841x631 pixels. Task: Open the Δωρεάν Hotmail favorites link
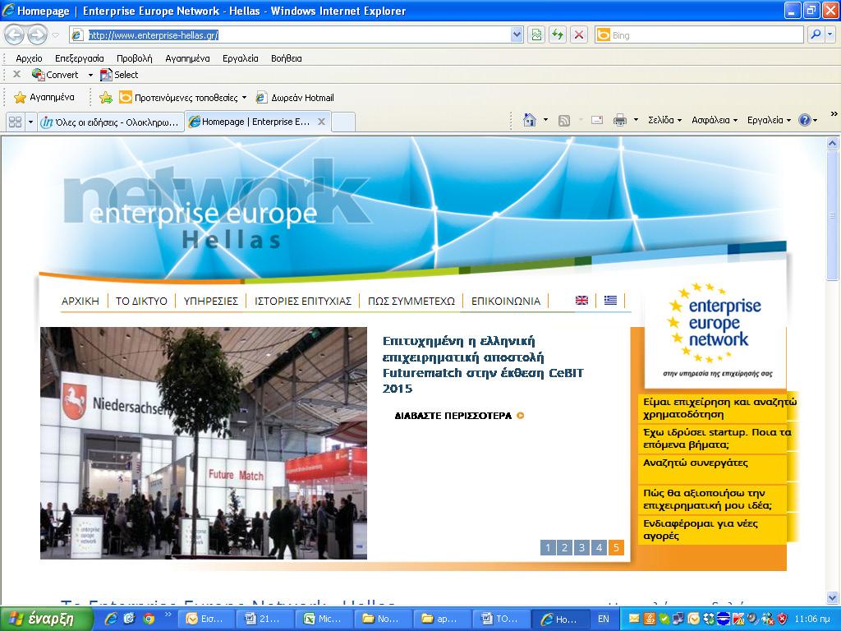(x=295, y=97)
